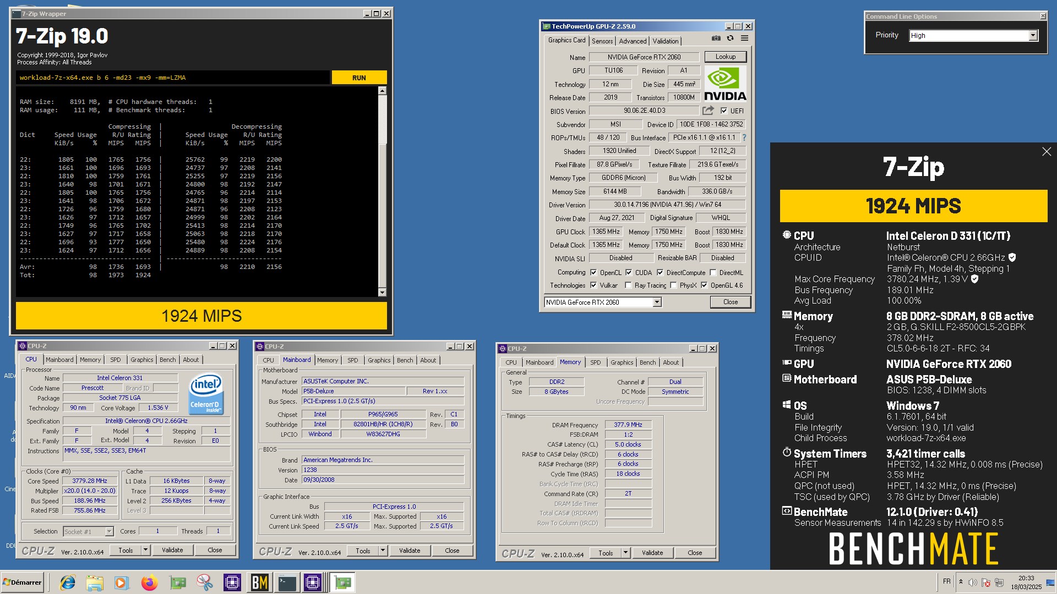Expand Tools dropdown arrow in the CPU tab window

point(145,550)
